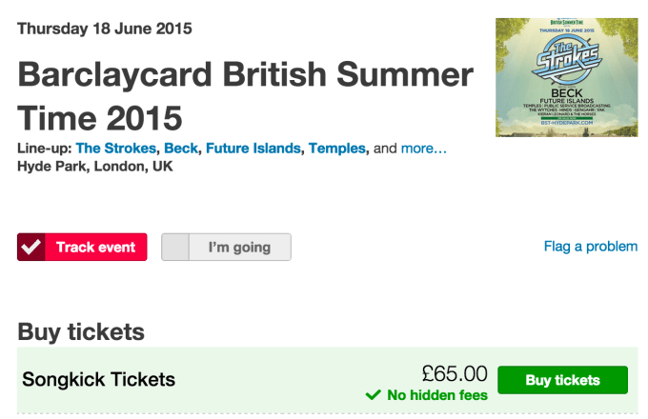Screen dimensions: 648x419
Task: Mark attendance with the I'm going label
Action: pos(239,248)
